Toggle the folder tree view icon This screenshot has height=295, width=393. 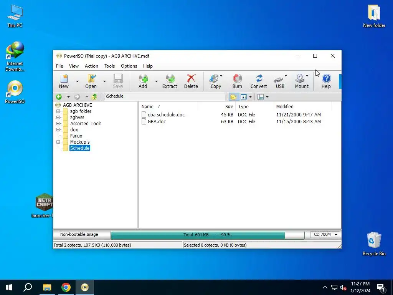coord(233,97)
